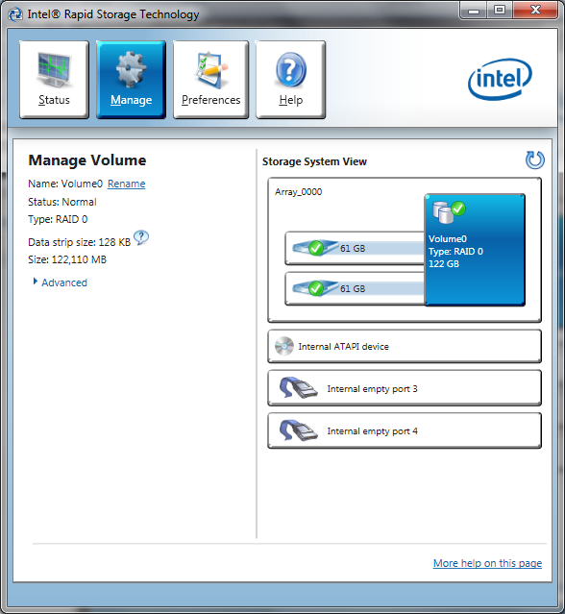Click the Array_0000 label

click(299, 192)
